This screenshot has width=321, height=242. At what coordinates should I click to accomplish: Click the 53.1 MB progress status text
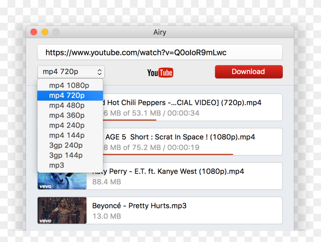pyautogui.click(x=151, y=113)
